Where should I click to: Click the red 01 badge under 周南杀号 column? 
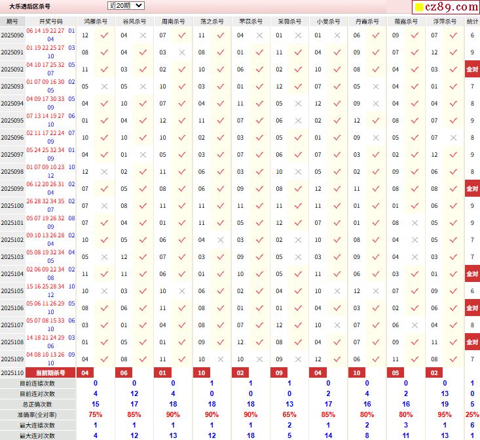click(x=162, y=373)
